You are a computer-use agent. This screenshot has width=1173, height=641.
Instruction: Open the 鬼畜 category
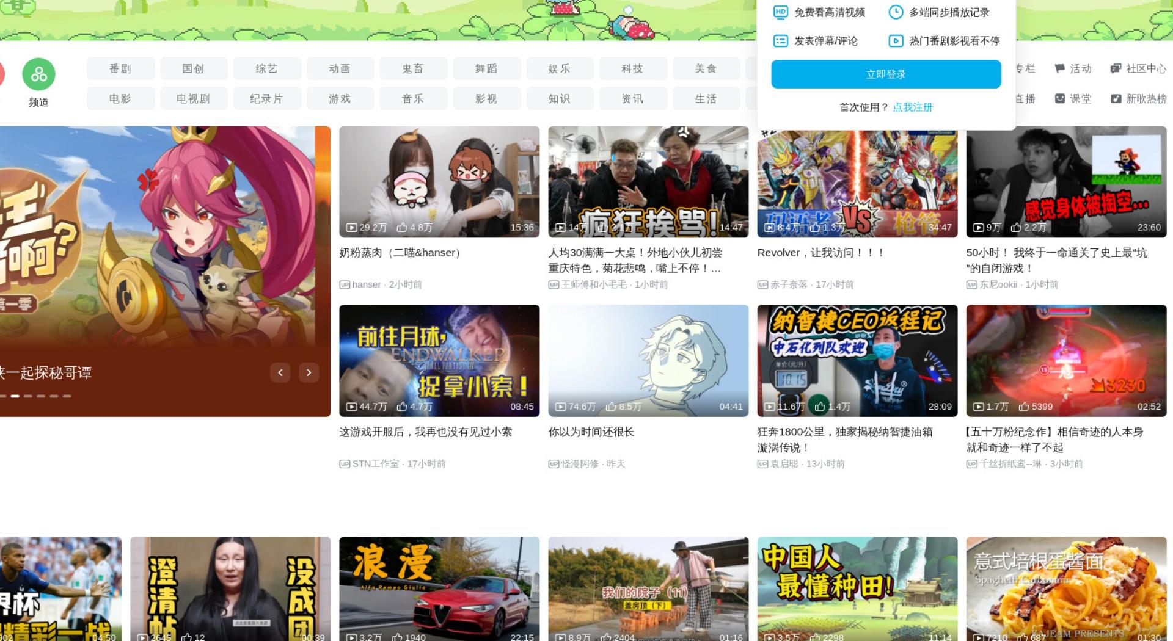pos(414,69)
